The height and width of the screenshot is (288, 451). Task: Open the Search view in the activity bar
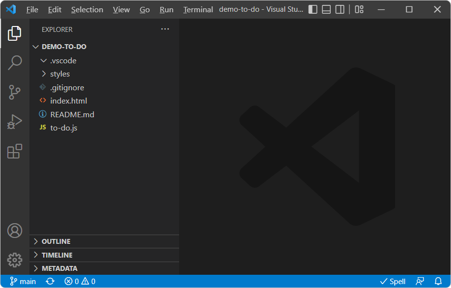15,63
